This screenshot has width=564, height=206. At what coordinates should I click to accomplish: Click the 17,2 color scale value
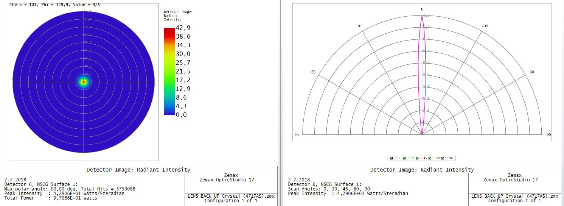182,80
